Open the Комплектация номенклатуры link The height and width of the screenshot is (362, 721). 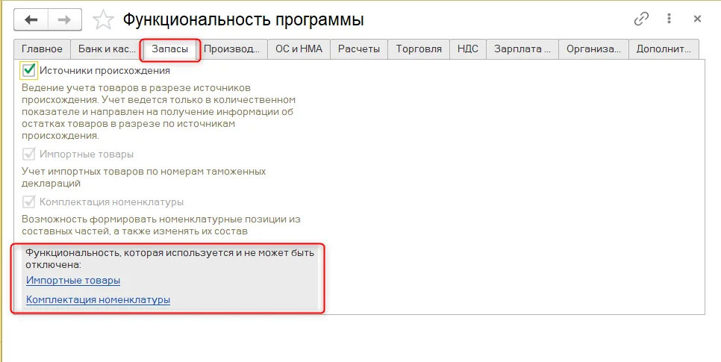98,300
